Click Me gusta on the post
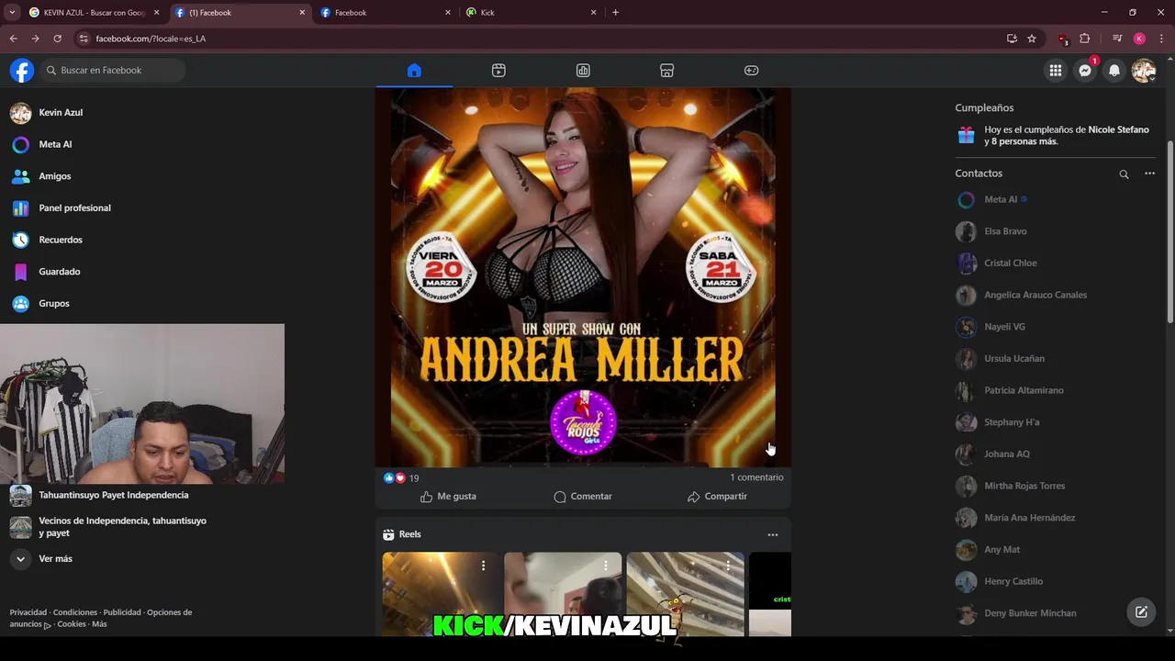This screenshot has height=661, width=1175. 448,497
